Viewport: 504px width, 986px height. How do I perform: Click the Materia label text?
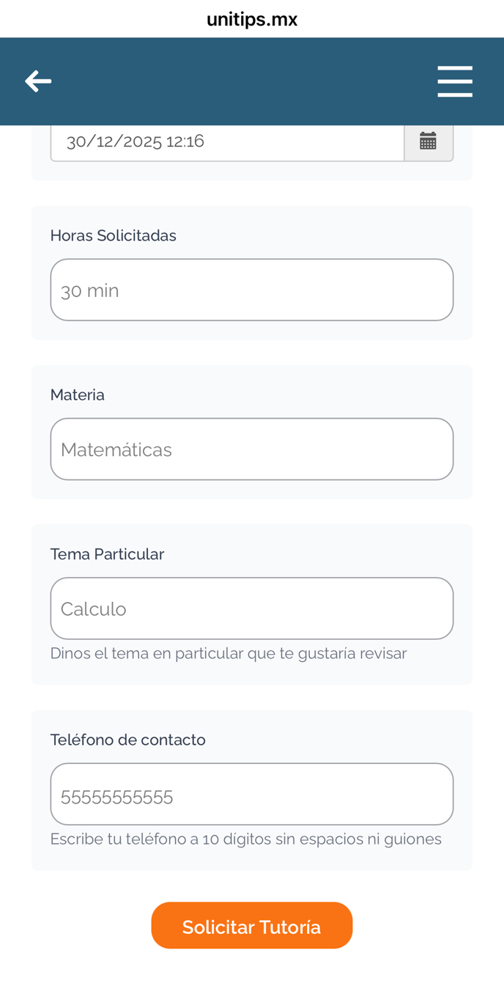click(78, 395)
